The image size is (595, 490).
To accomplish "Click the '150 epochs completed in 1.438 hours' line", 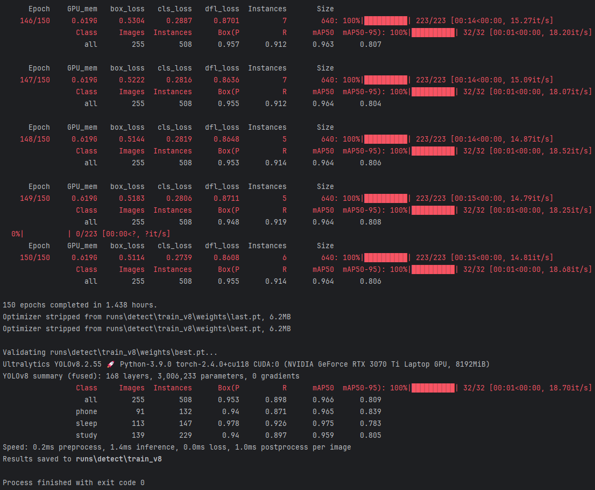I will (x=80, y=305).
